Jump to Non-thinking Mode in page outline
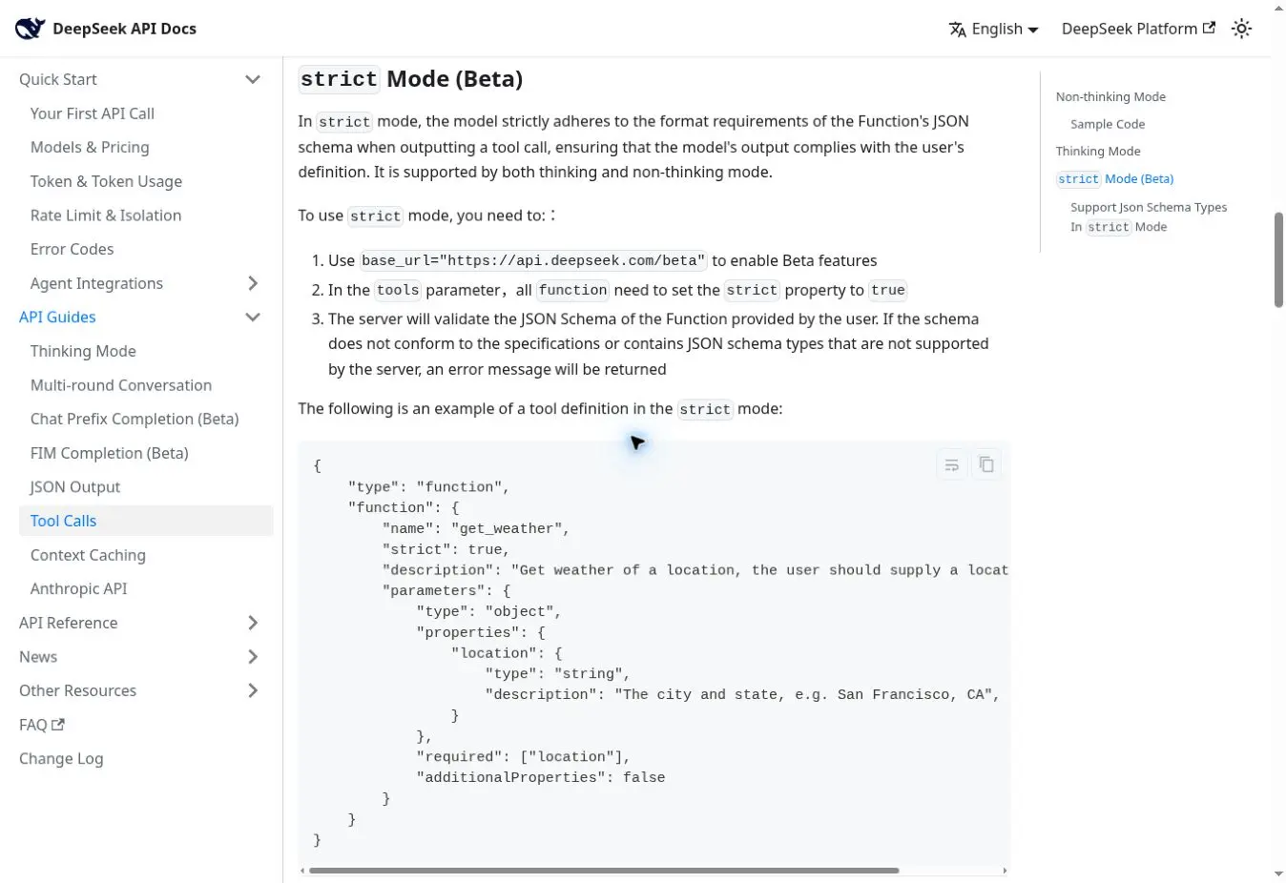Viewport: 1286px width, 883px height. click(1110, 96)
